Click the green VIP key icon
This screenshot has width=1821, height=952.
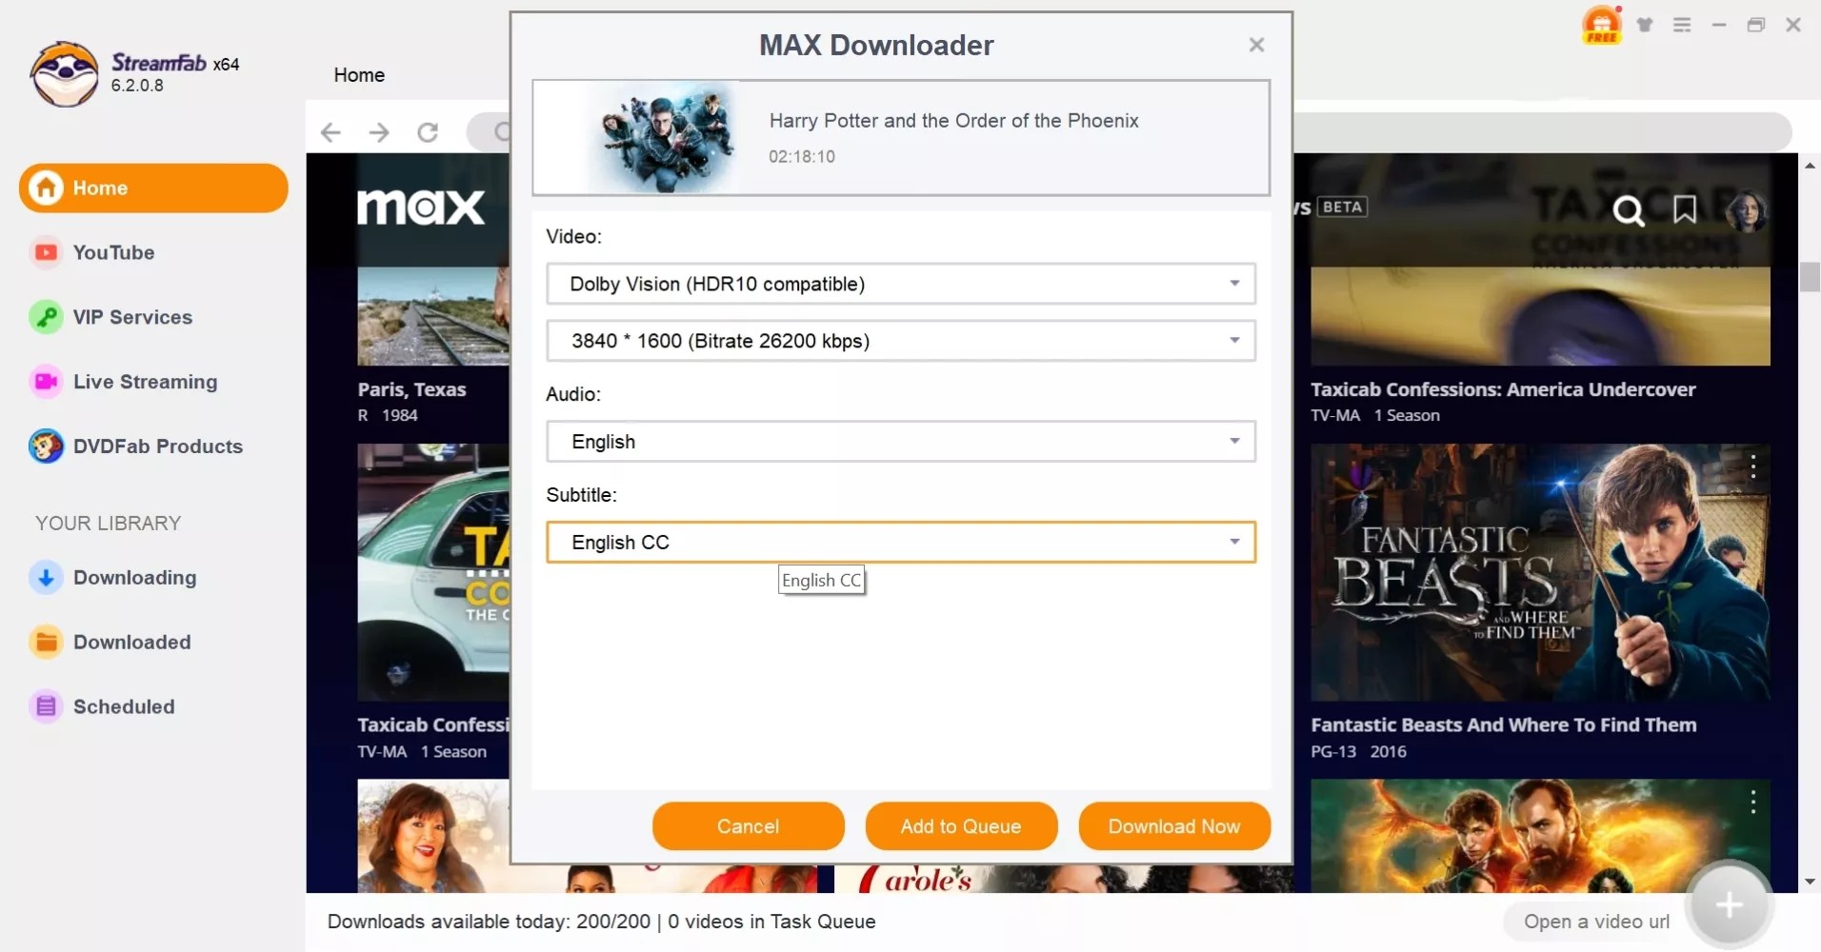(46, 317)
